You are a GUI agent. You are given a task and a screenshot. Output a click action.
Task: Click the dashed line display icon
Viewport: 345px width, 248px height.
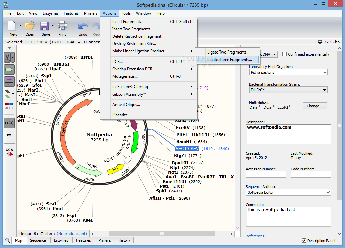pos(9,135)
